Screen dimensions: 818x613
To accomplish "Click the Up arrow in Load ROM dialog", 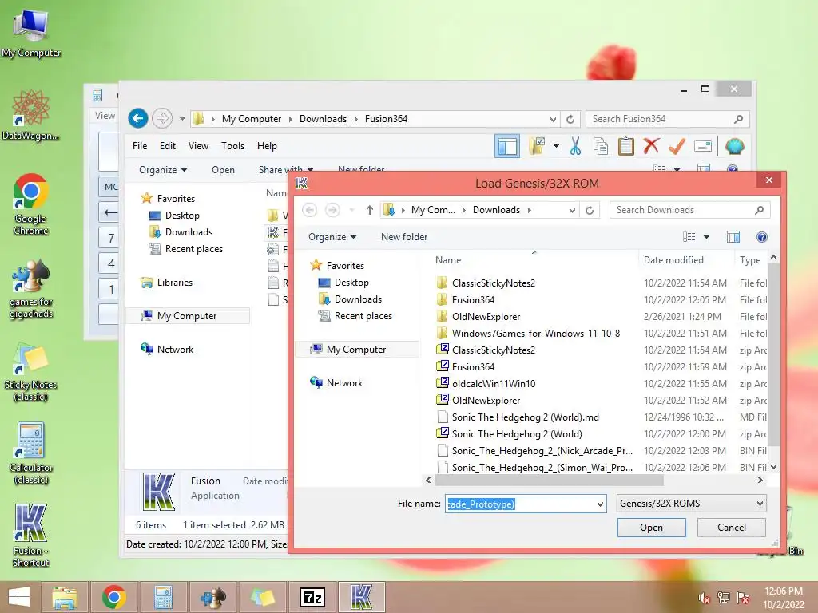I will pyautogui.click(x=369, y=210).
